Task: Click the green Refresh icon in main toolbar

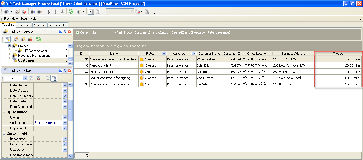Action: (x=71, y=12)
